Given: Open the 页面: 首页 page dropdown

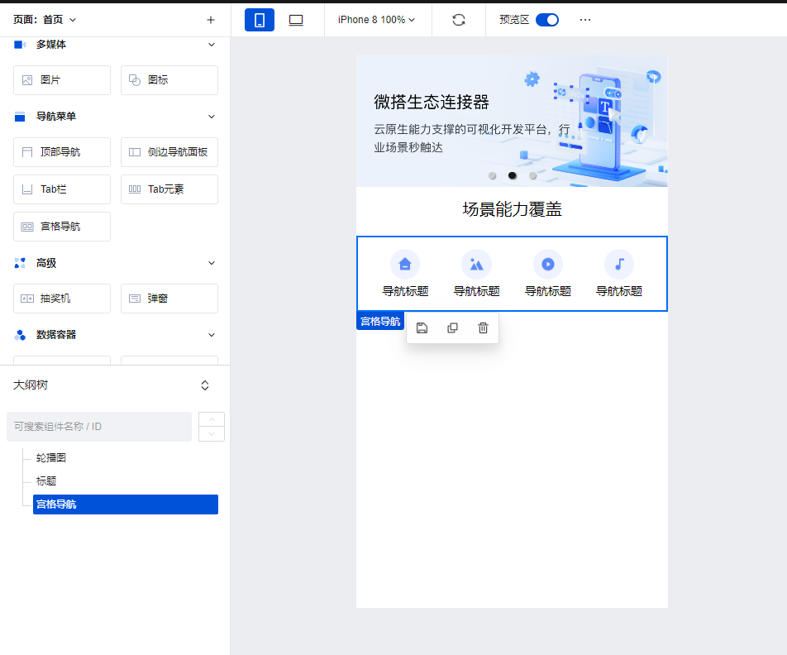Looking at the screenshot, I should pos(44,20).
